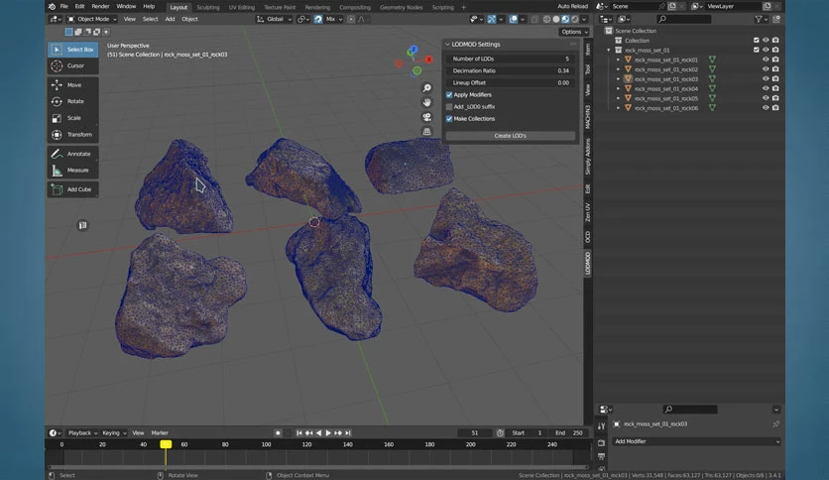Open the modifier properties wrench tab
829x480 pixels.
[601, 426]
